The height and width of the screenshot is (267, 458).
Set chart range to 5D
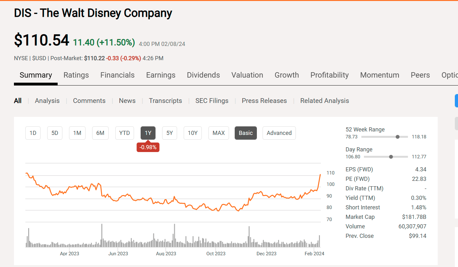pyautogui.click(x=55, y=133)
